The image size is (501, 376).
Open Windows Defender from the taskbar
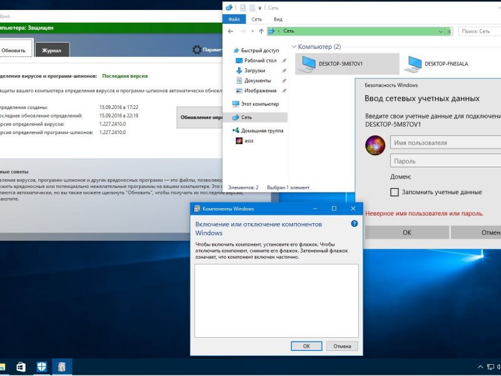tap(41, 367)
